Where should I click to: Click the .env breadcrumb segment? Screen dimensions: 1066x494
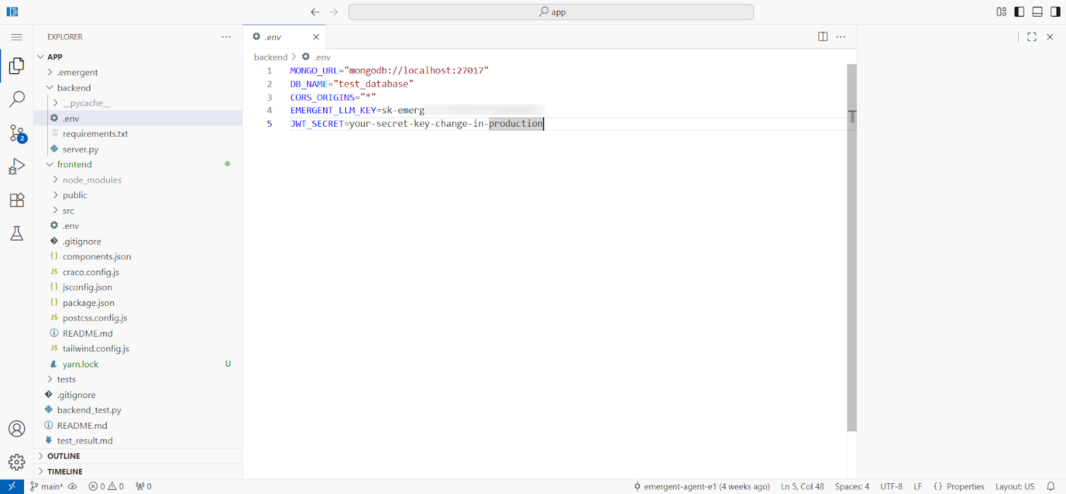tap(316, 57)
